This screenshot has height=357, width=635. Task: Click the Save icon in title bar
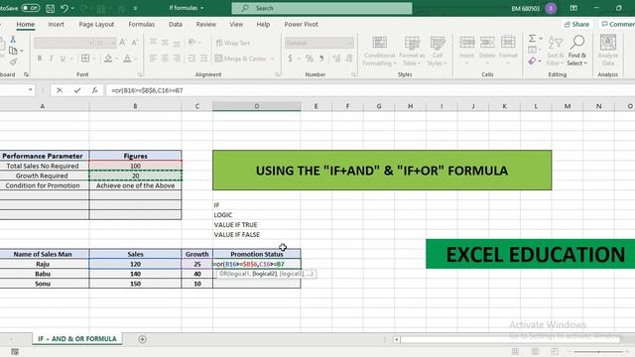pos(51,8)
